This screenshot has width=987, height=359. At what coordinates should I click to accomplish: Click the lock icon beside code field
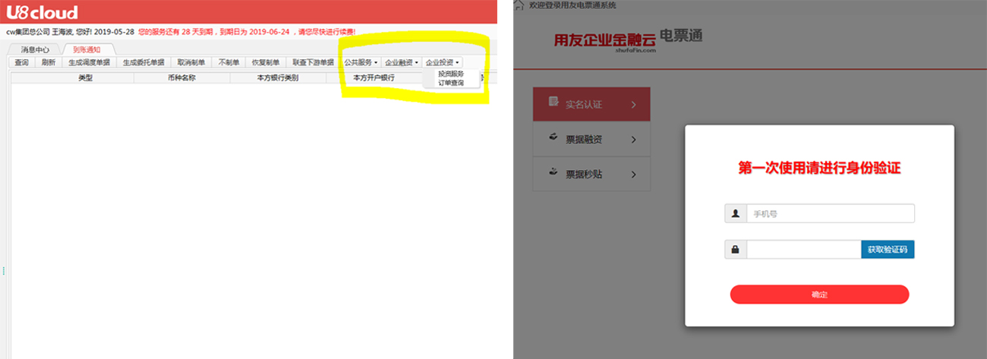tap(736, 249)
